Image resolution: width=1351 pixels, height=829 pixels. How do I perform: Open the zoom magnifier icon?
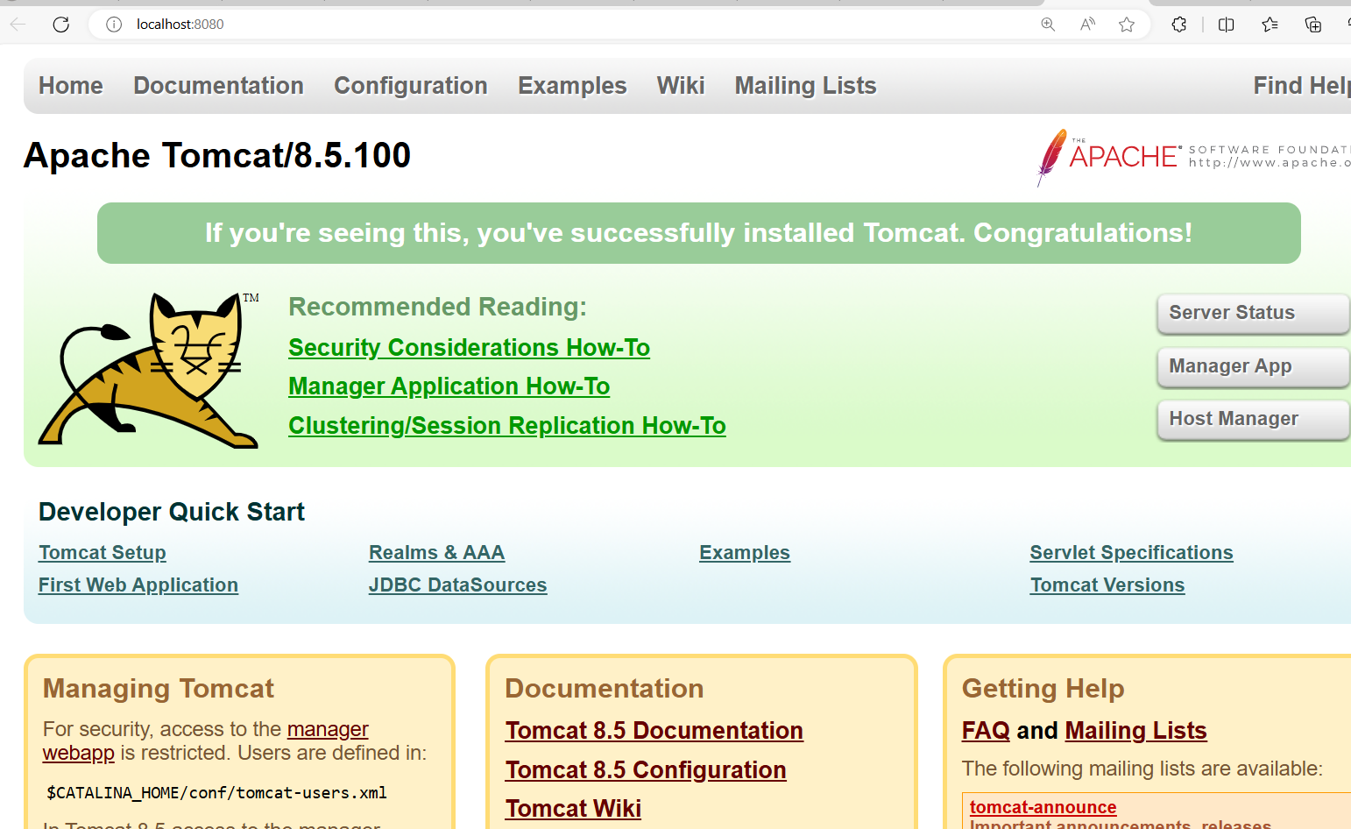click(x=1048, y=25)
